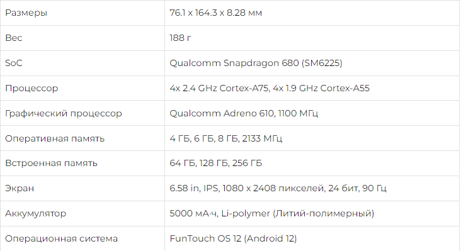Screen dimensions: 461x251
Task: Select Qualcomm Snapdragon 680 (SM6225) text
Action: pos(256,63)
